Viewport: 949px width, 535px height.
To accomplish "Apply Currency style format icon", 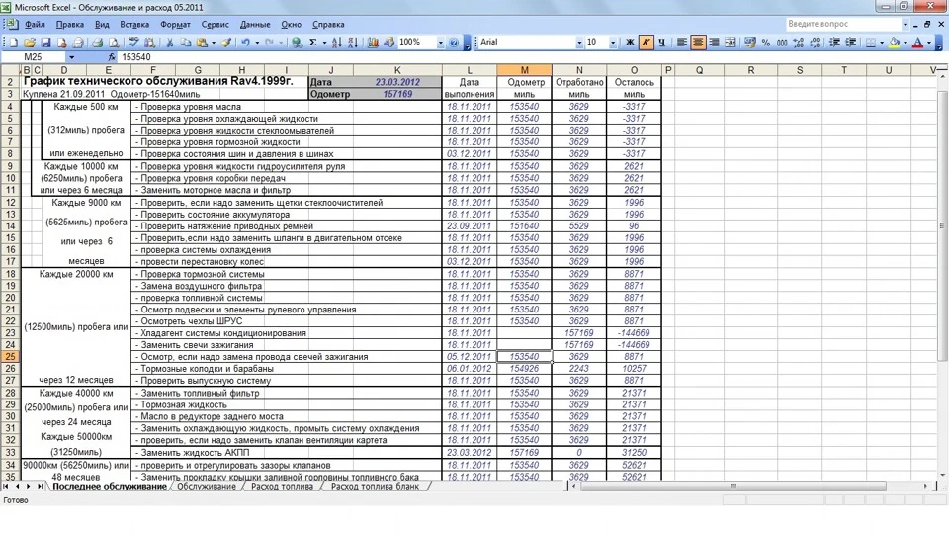I will [x=750, y=43].
